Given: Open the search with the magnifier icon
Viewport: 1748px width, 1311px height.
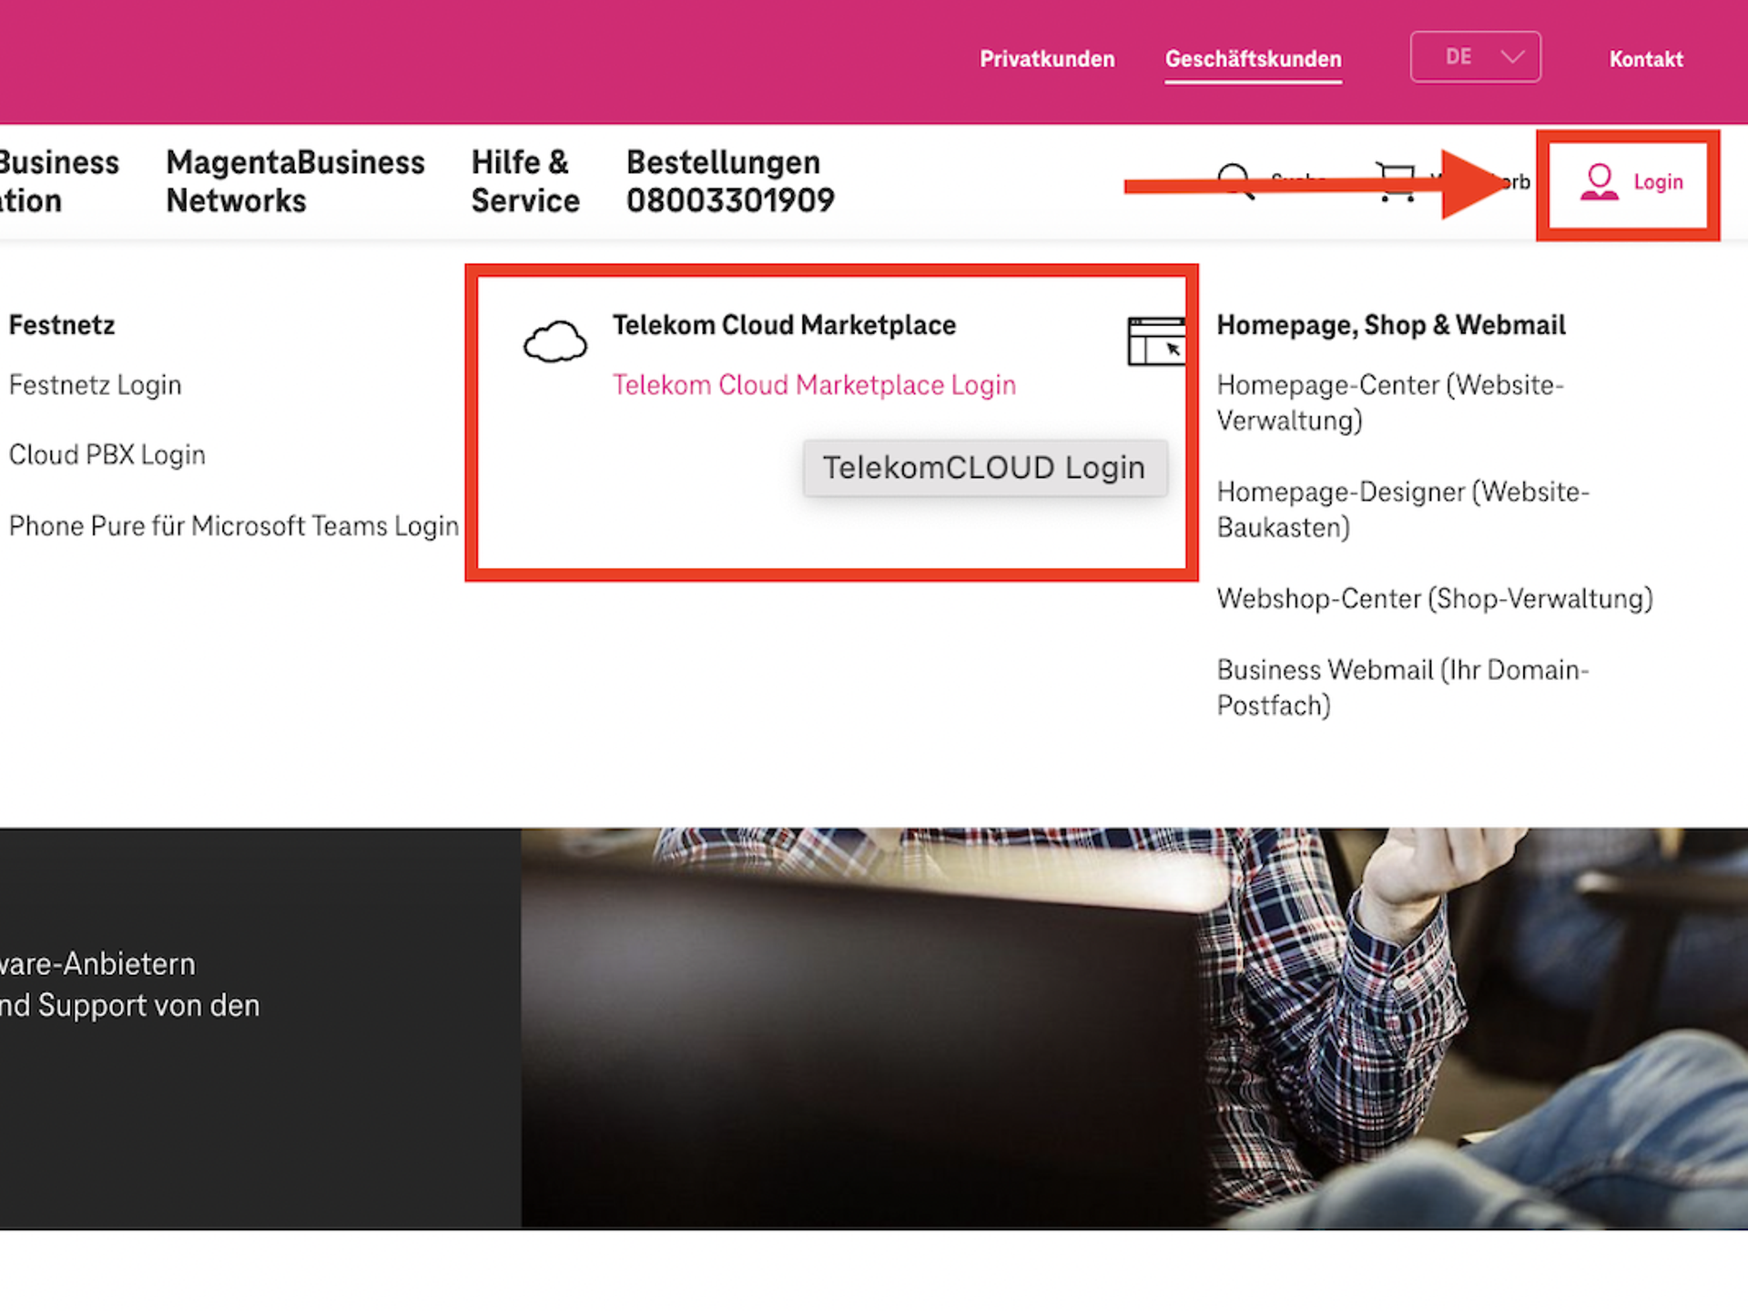Looking at the screenshot, I should tap(1234, 180).
